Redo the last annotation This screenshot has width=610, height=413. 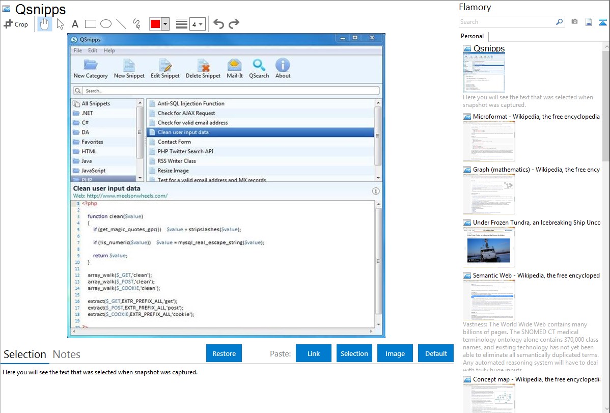(x=234, y=24)
